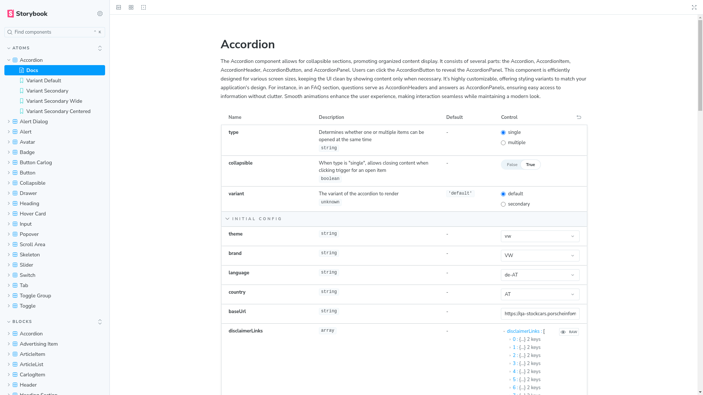703x395 pixels.
Task: Toggle outline toolbar icon
Action: point(144,7)
